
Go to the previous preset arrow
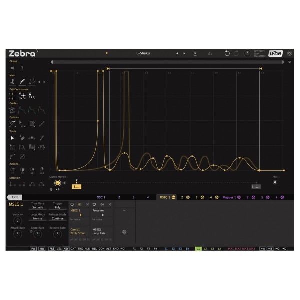coord(177,53)
